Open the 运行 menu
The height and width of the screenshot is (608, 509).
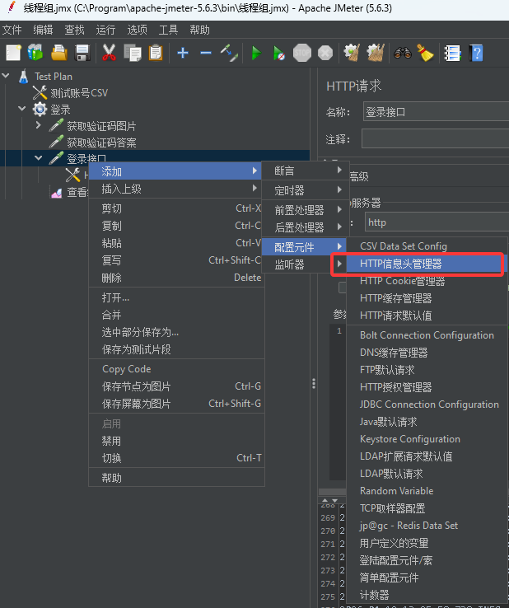click(105, 30)
